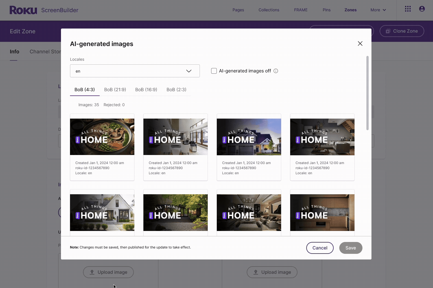Image resolution: width=433 pixels, height=288 pixels.
Task: Click the upload arrow icon in right Upload image
Action: coord(256,272)
